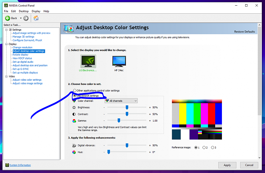Click the Contrast half-circle icon
Screen dimensions: 265x173
tap(74, 114)
